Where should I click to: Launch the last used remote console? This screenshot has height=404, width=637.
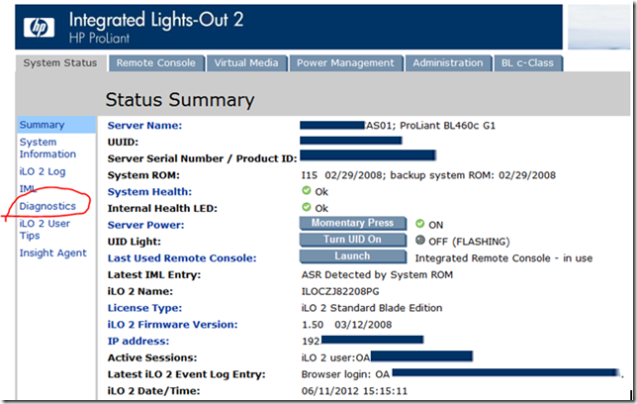pyautogui.click(x=352, y=256)
